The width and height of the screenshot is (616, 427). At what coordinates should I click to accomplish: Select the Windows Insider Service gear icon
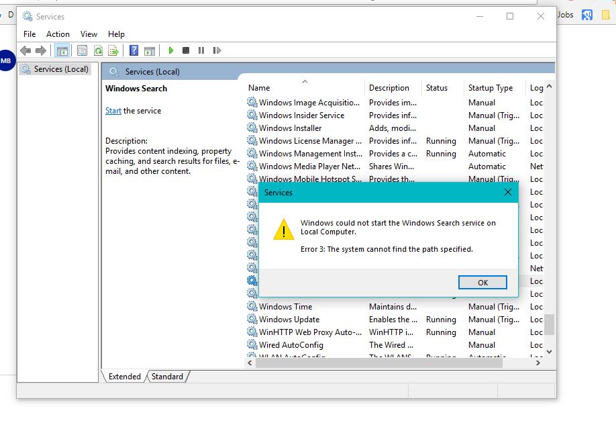252,115
